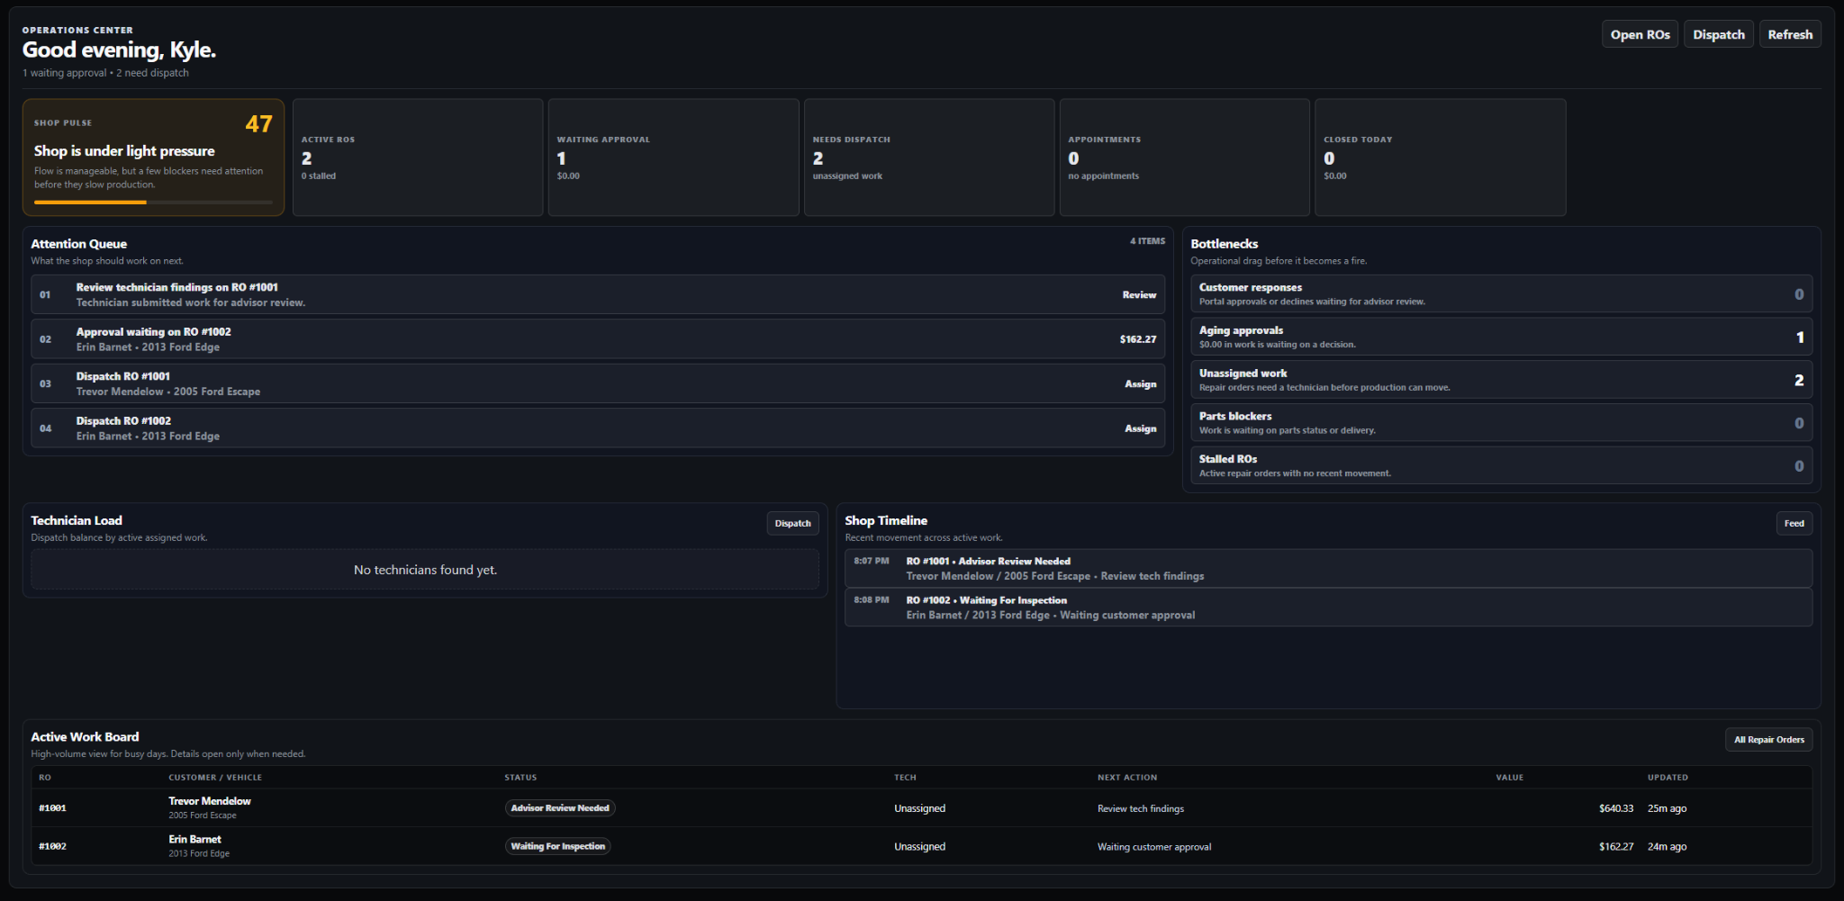
Task: Assign Dispatch RO #1002 Erin Barnet
Action: point(1140,428)
